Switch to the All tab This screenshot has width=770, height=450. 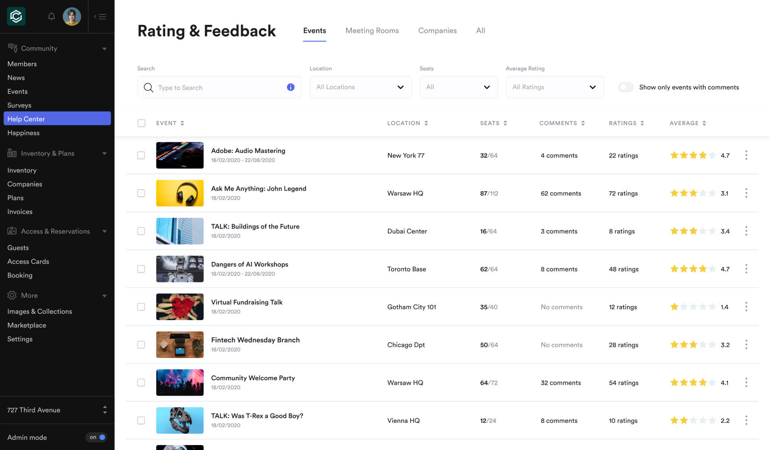point(480,31)
